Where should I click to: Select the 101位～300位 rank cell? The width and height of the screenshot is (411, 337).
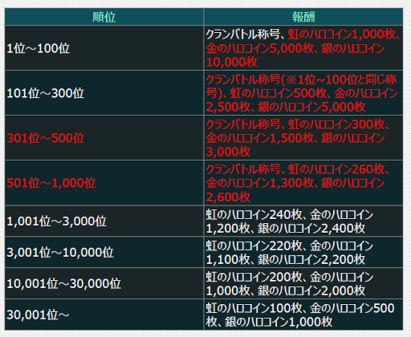click(104, 93)
